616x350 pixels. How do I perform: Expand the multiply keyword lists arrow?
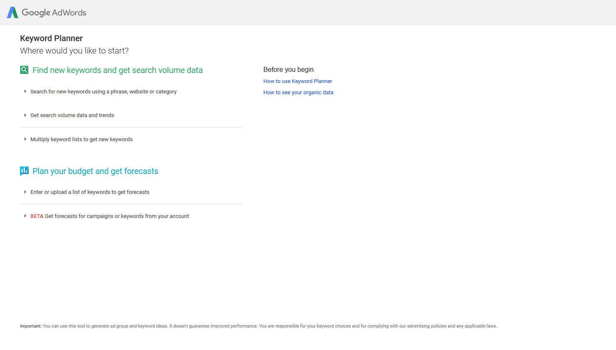25,139
